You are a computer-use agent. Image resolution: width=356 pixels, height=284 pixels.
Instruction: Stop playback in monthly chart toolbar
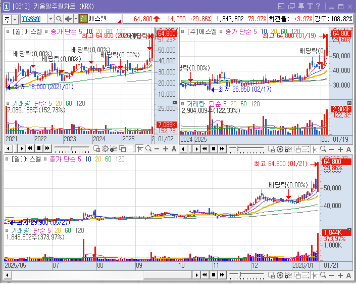tap(39, 149)
